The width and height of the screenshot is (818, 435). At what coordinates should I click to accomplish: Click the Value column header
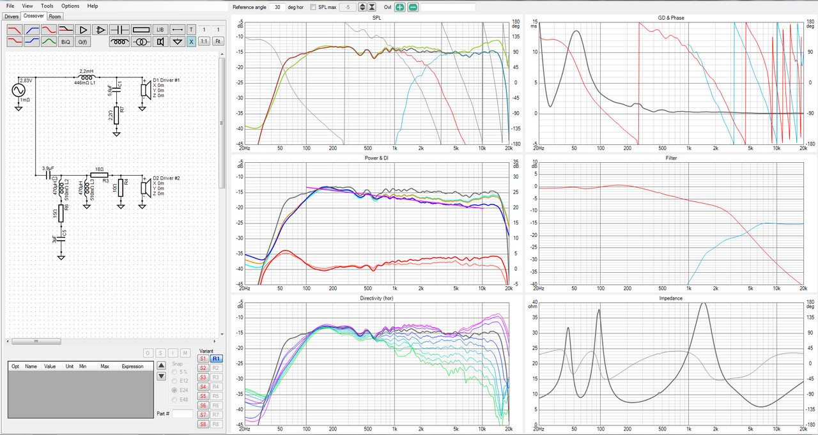point(50,367)
